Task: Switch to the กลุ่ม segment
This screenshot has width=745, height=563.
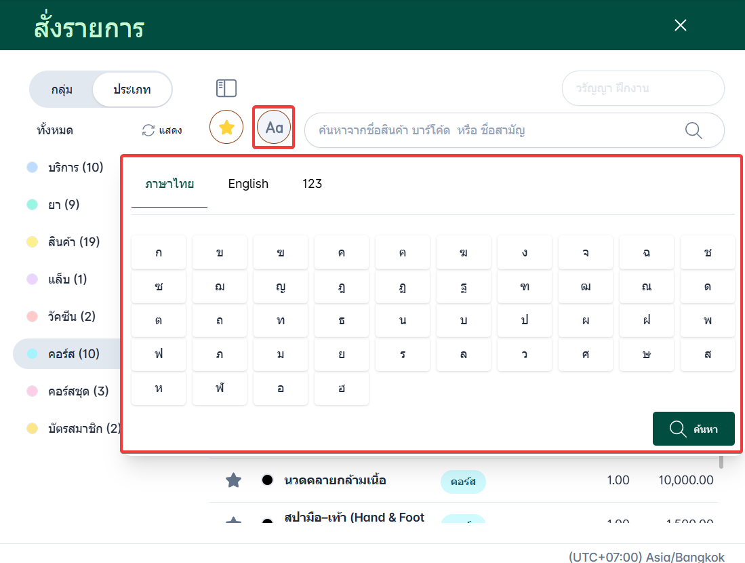Action: pos(62,90)
